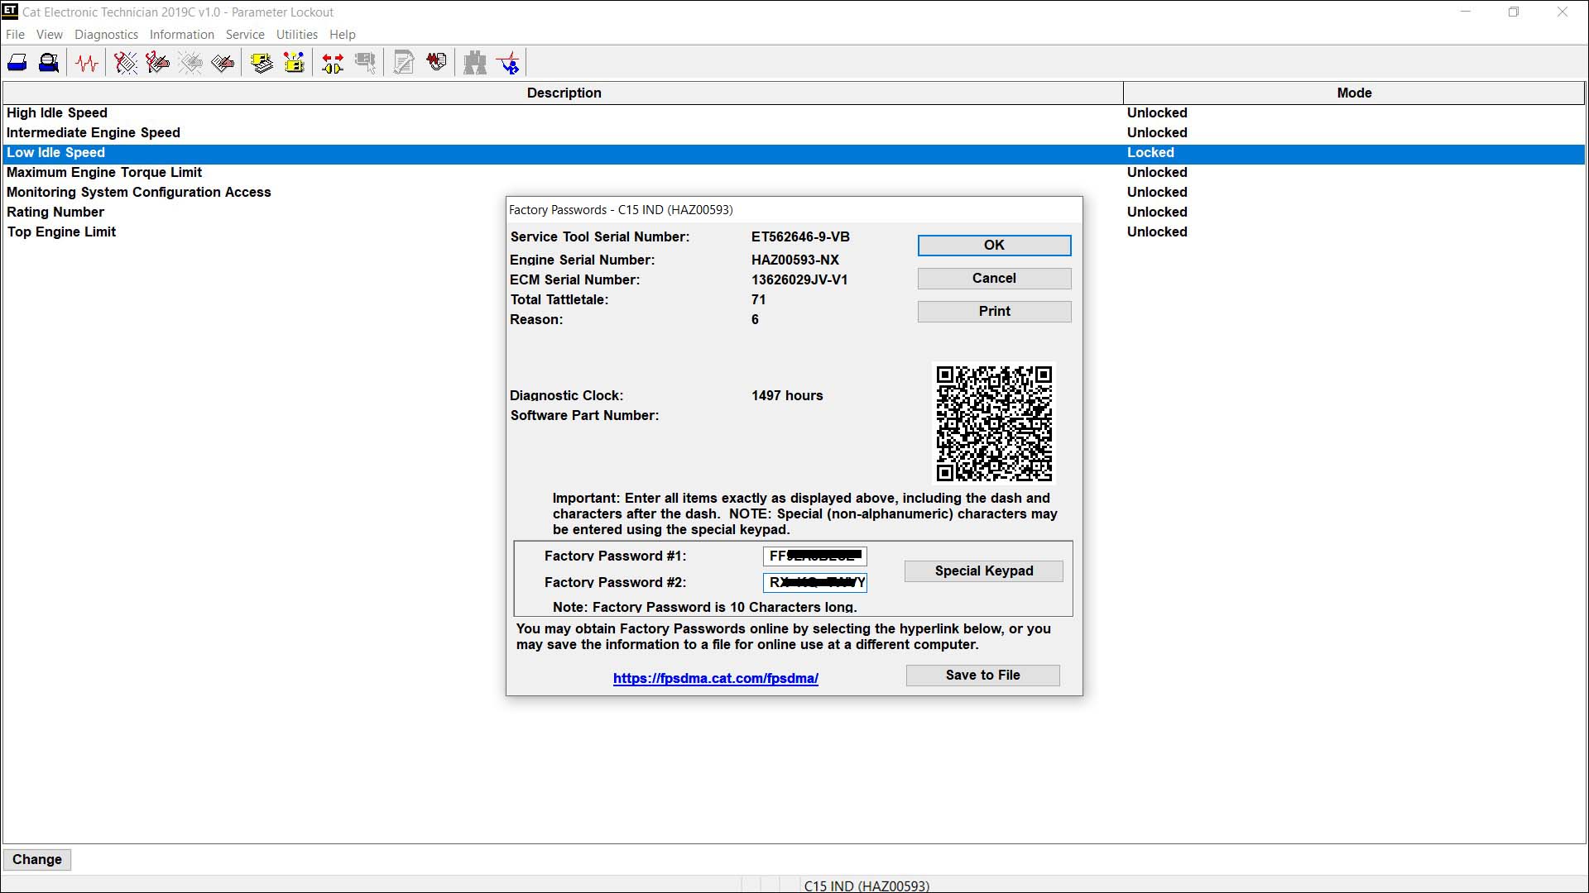Viewport: 1589px width, 893px height.
Task: Open the Diagnostics menu
Action: pos(106,35)
